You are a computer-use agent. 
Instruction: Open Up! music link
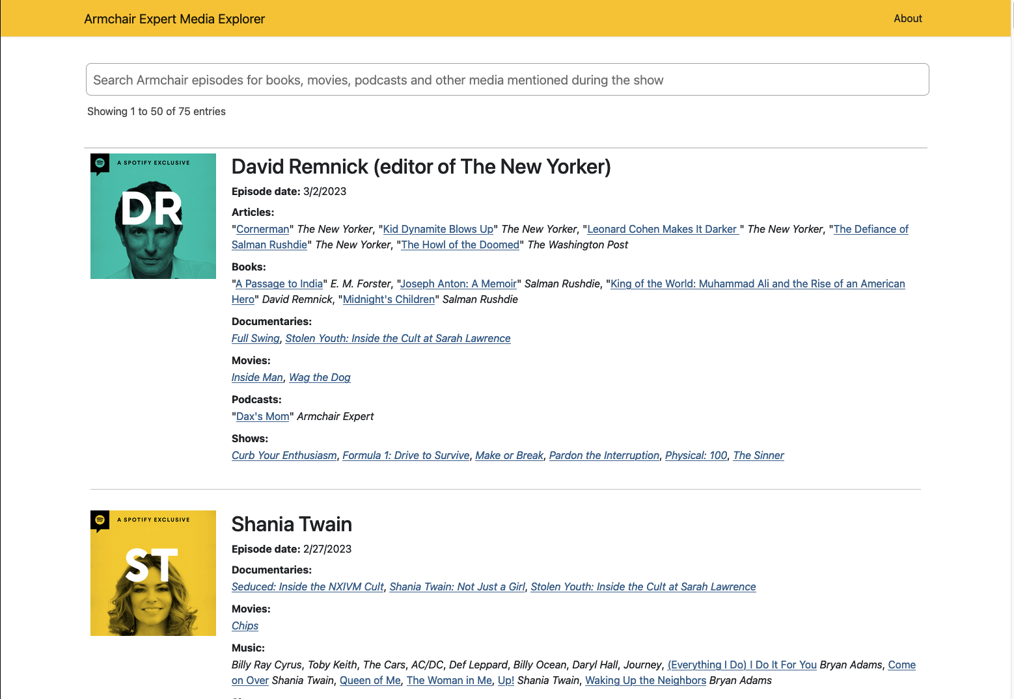coord(506,680)
